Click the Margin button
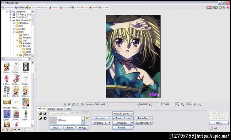The width and height of the screenshot is (231, 140). click(69, 127)
